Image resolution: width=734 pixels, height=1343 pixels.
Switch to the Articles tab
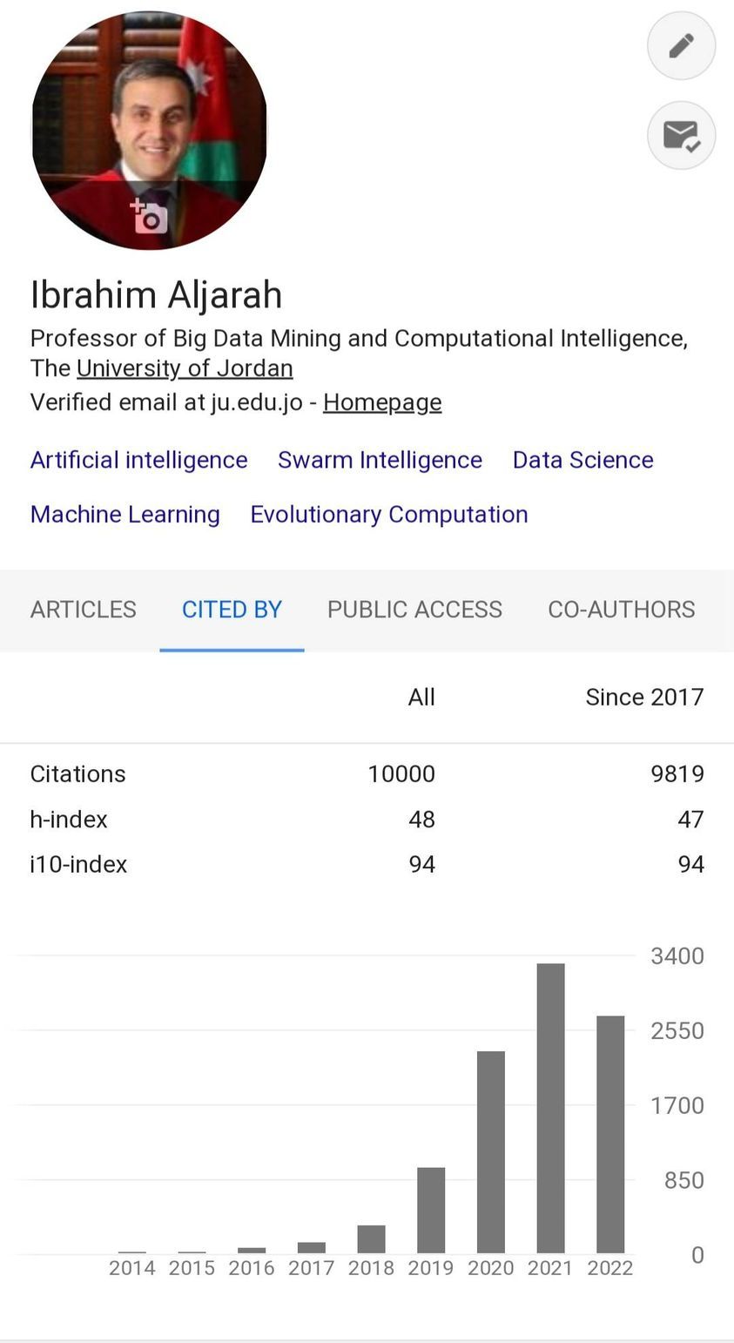83,610
